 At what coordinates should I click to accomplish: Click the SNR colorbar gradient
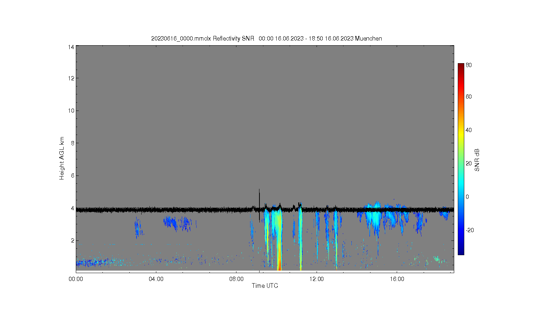pyautogui.click(x=461, y=159)
